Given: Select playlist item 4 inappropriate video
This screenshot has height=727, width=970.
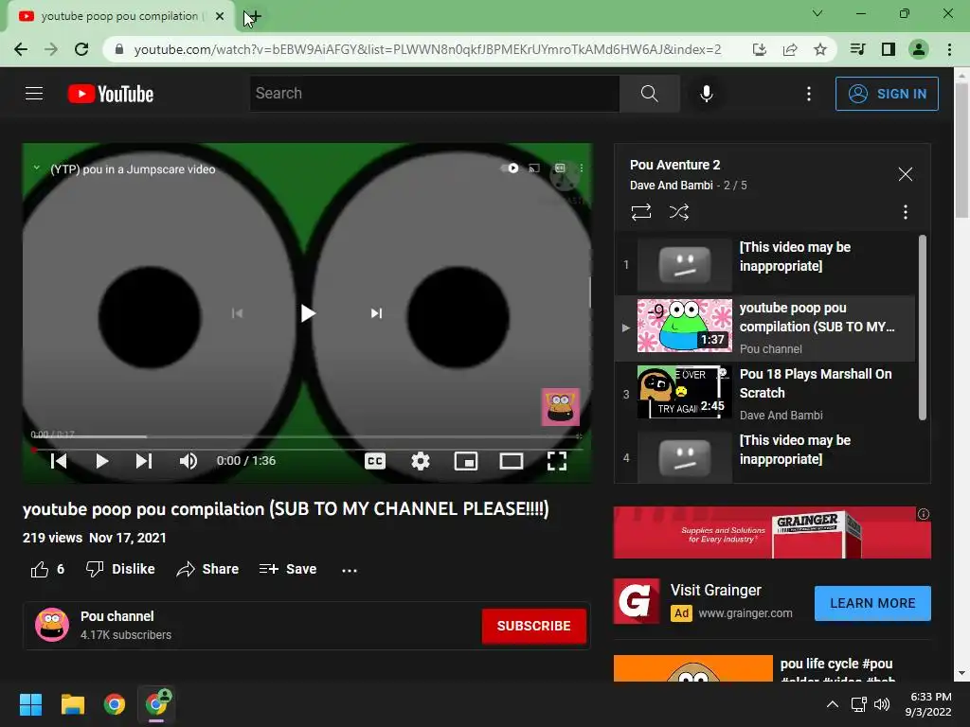Looking at the screenshot, I should coord(764,456).
